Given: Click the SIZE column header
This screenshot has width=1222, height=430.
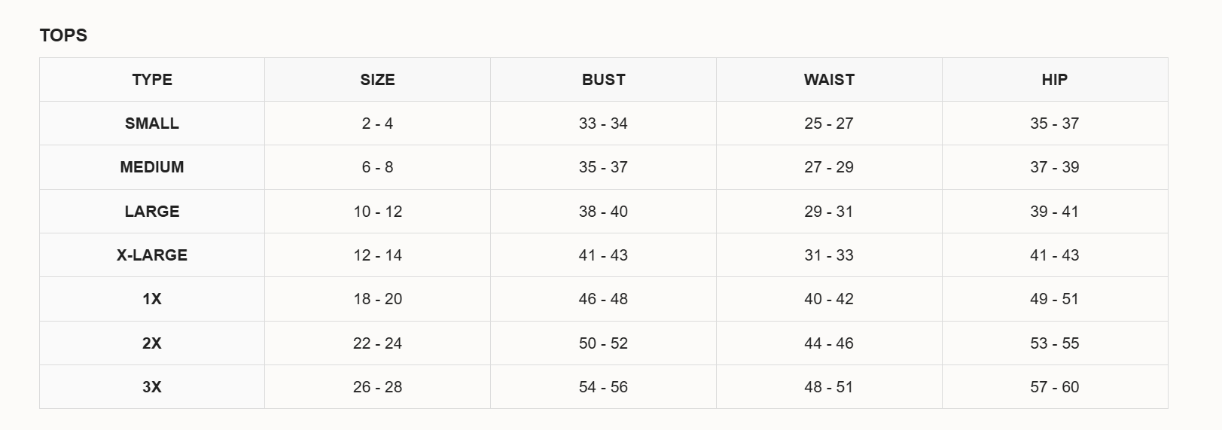Looking at the screenshot, I should tap(377, 80).
